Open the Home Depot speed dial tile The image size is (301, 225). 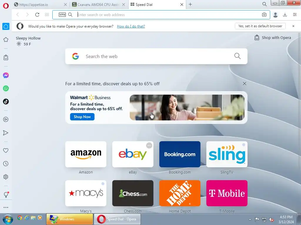click(180, 193)
